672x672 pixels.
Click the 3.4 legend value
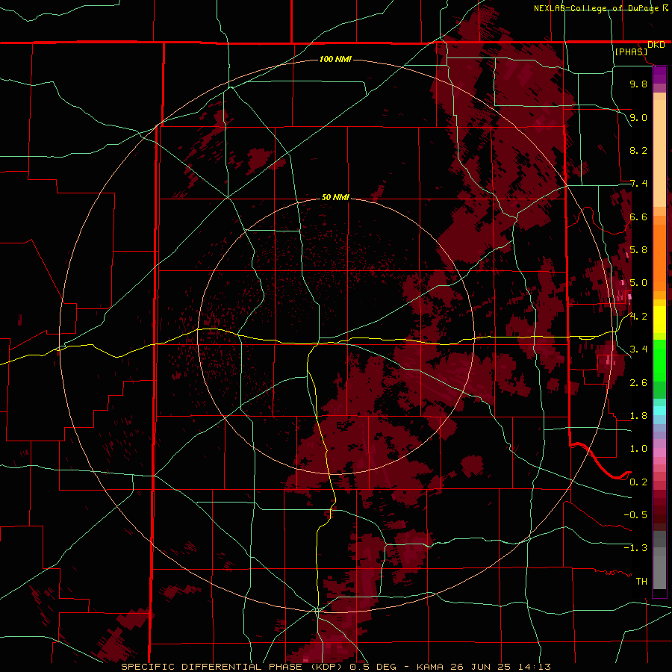coord(638,349)
